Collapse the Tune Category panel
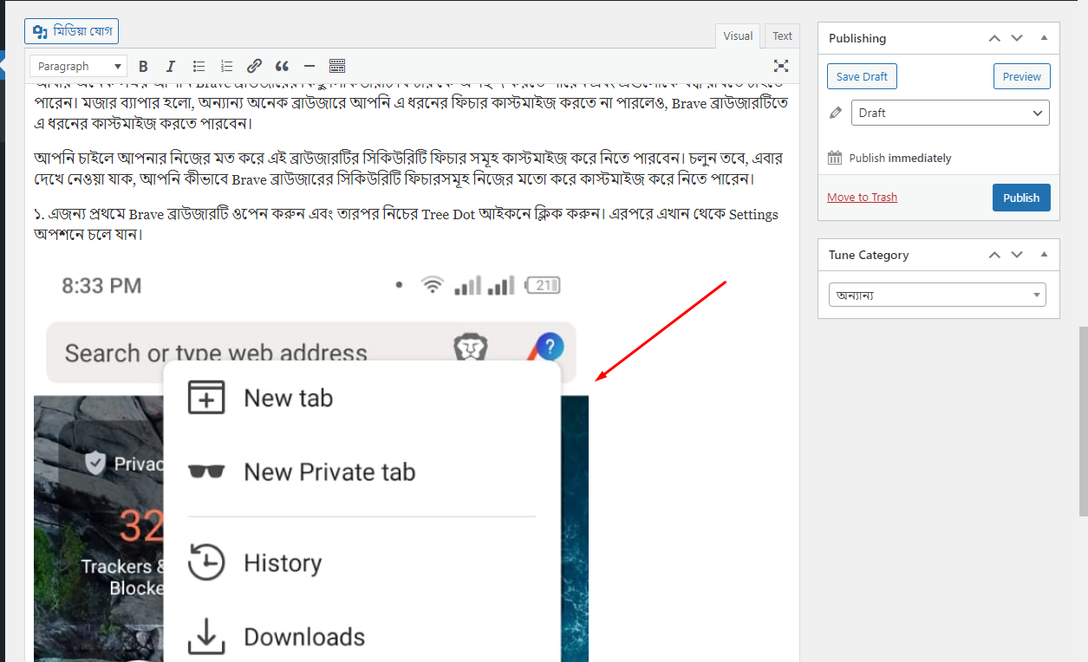The width and height of the screenshot is (1088, 662). (1043, 254)
